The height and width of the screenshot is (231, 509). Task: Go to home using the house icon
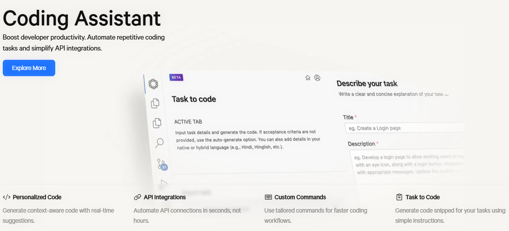coord(308,78)
